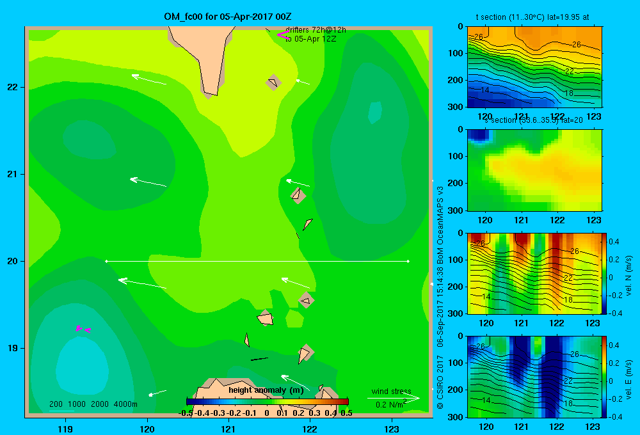Click the cyan low-anomaly area near 19N 119E
Screen dimensions: 640x435
click(x=82, y=367)
